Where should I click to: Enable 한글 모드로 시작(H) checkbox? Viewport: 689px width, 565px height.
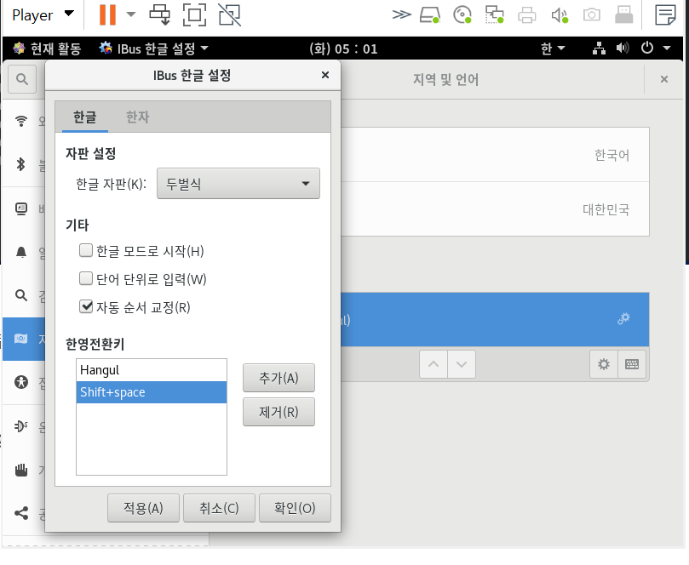pos(86,251)
